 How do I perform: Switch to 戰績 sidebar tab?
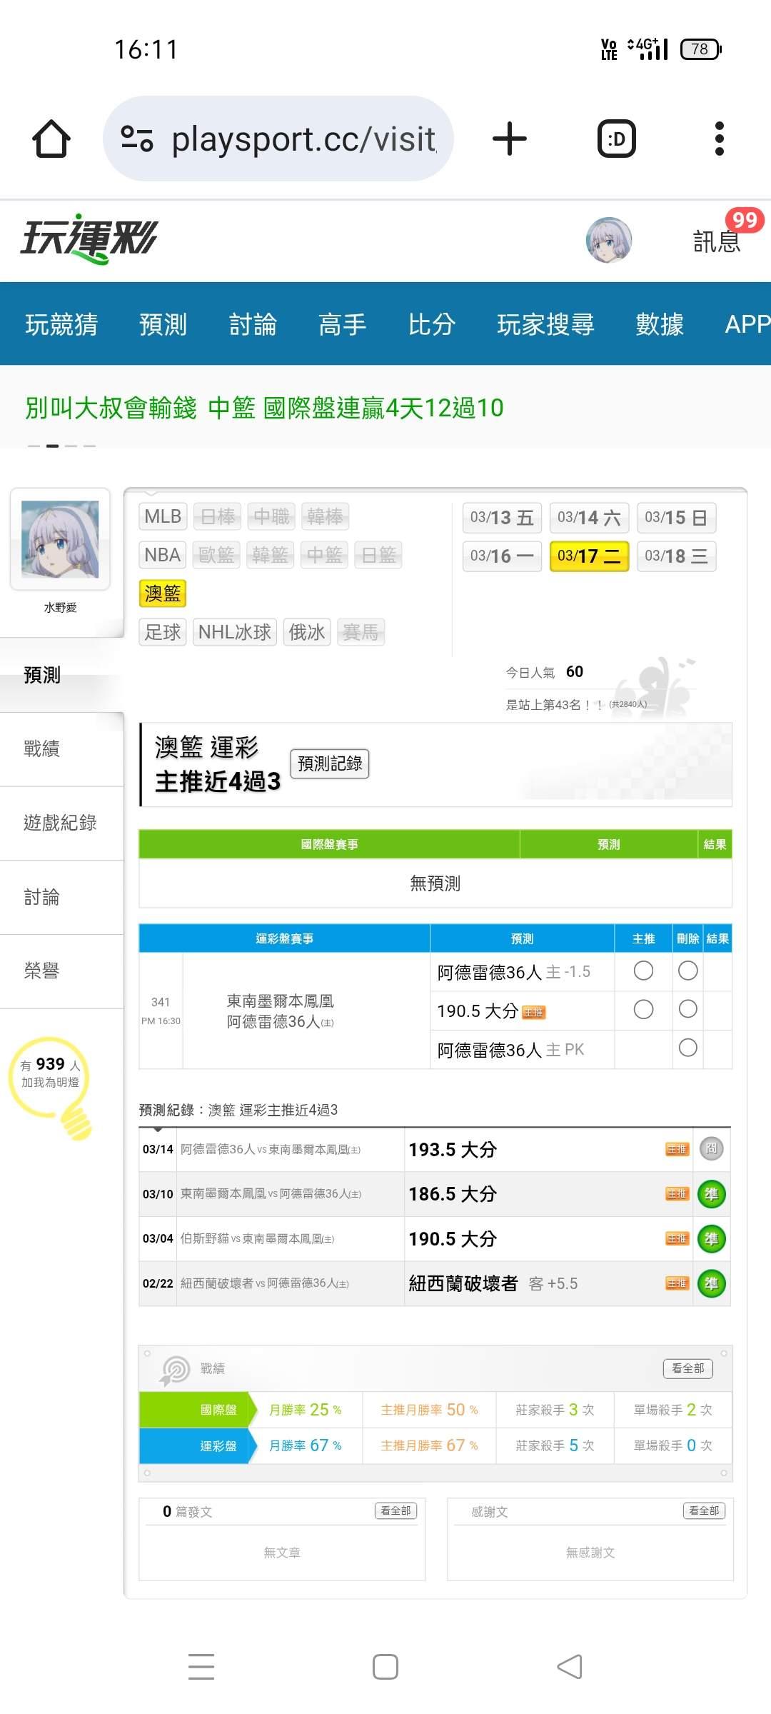point(61,749)
